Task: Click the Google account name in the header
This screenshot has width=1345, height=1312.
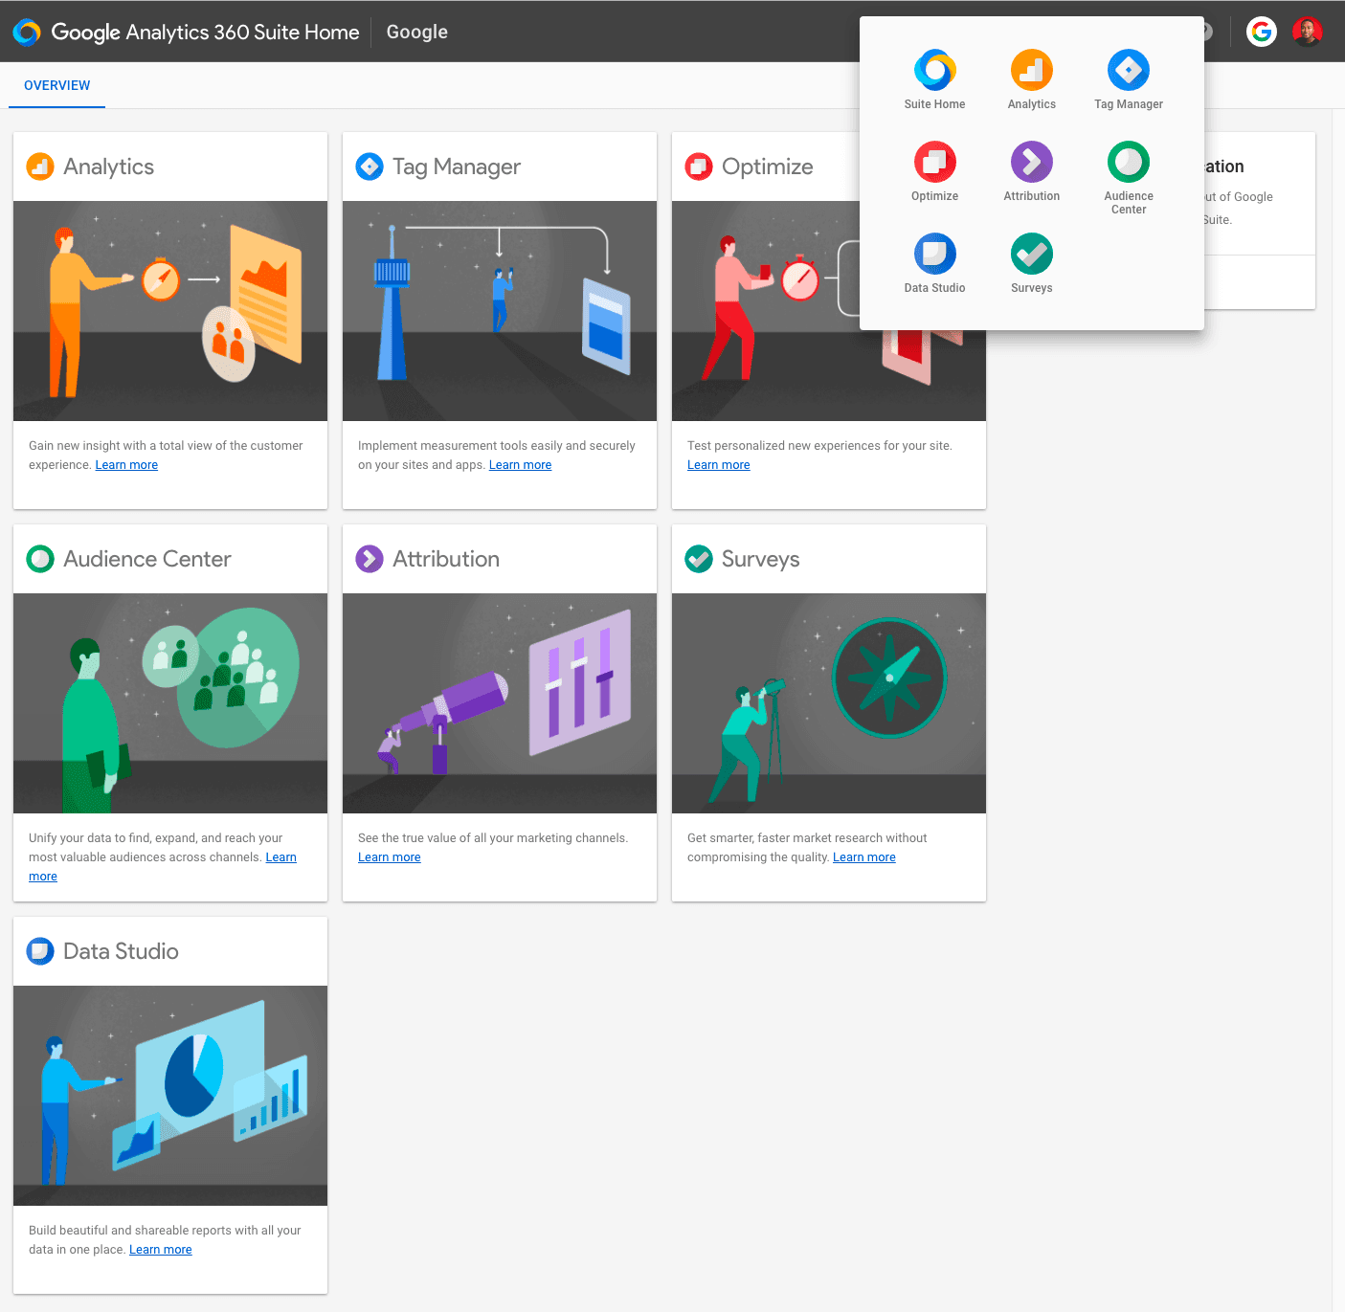Action: (417, 32)
